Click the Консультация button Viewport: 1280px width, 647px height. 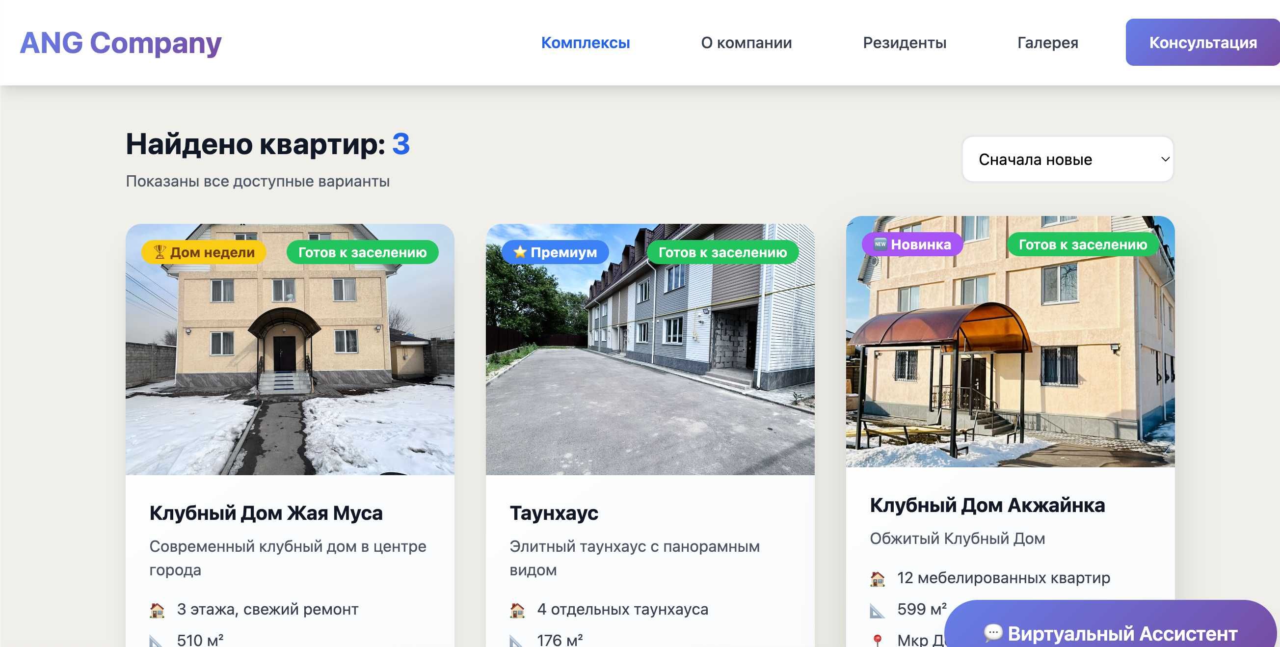pos(1202,42)
